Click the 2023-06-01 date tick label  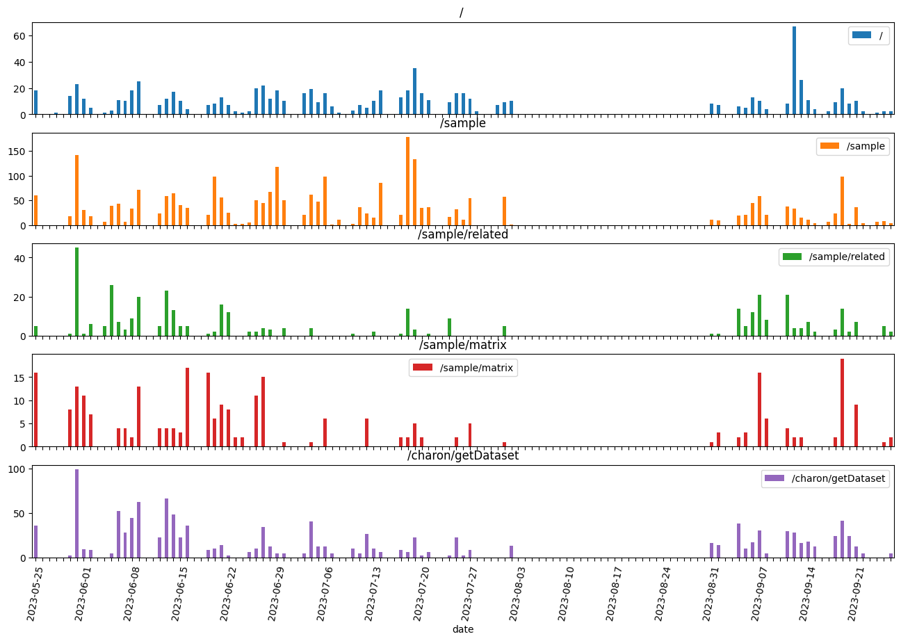[83, 594]
